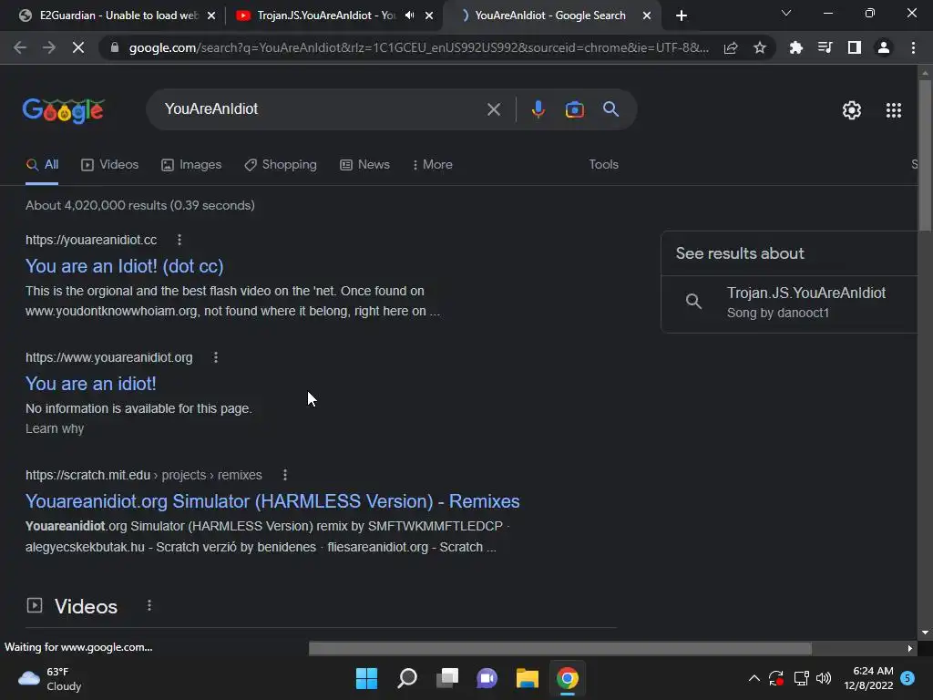Click vertical scrollbar down arrow
The height and width of the screenshot is (700, 933).
925,633
